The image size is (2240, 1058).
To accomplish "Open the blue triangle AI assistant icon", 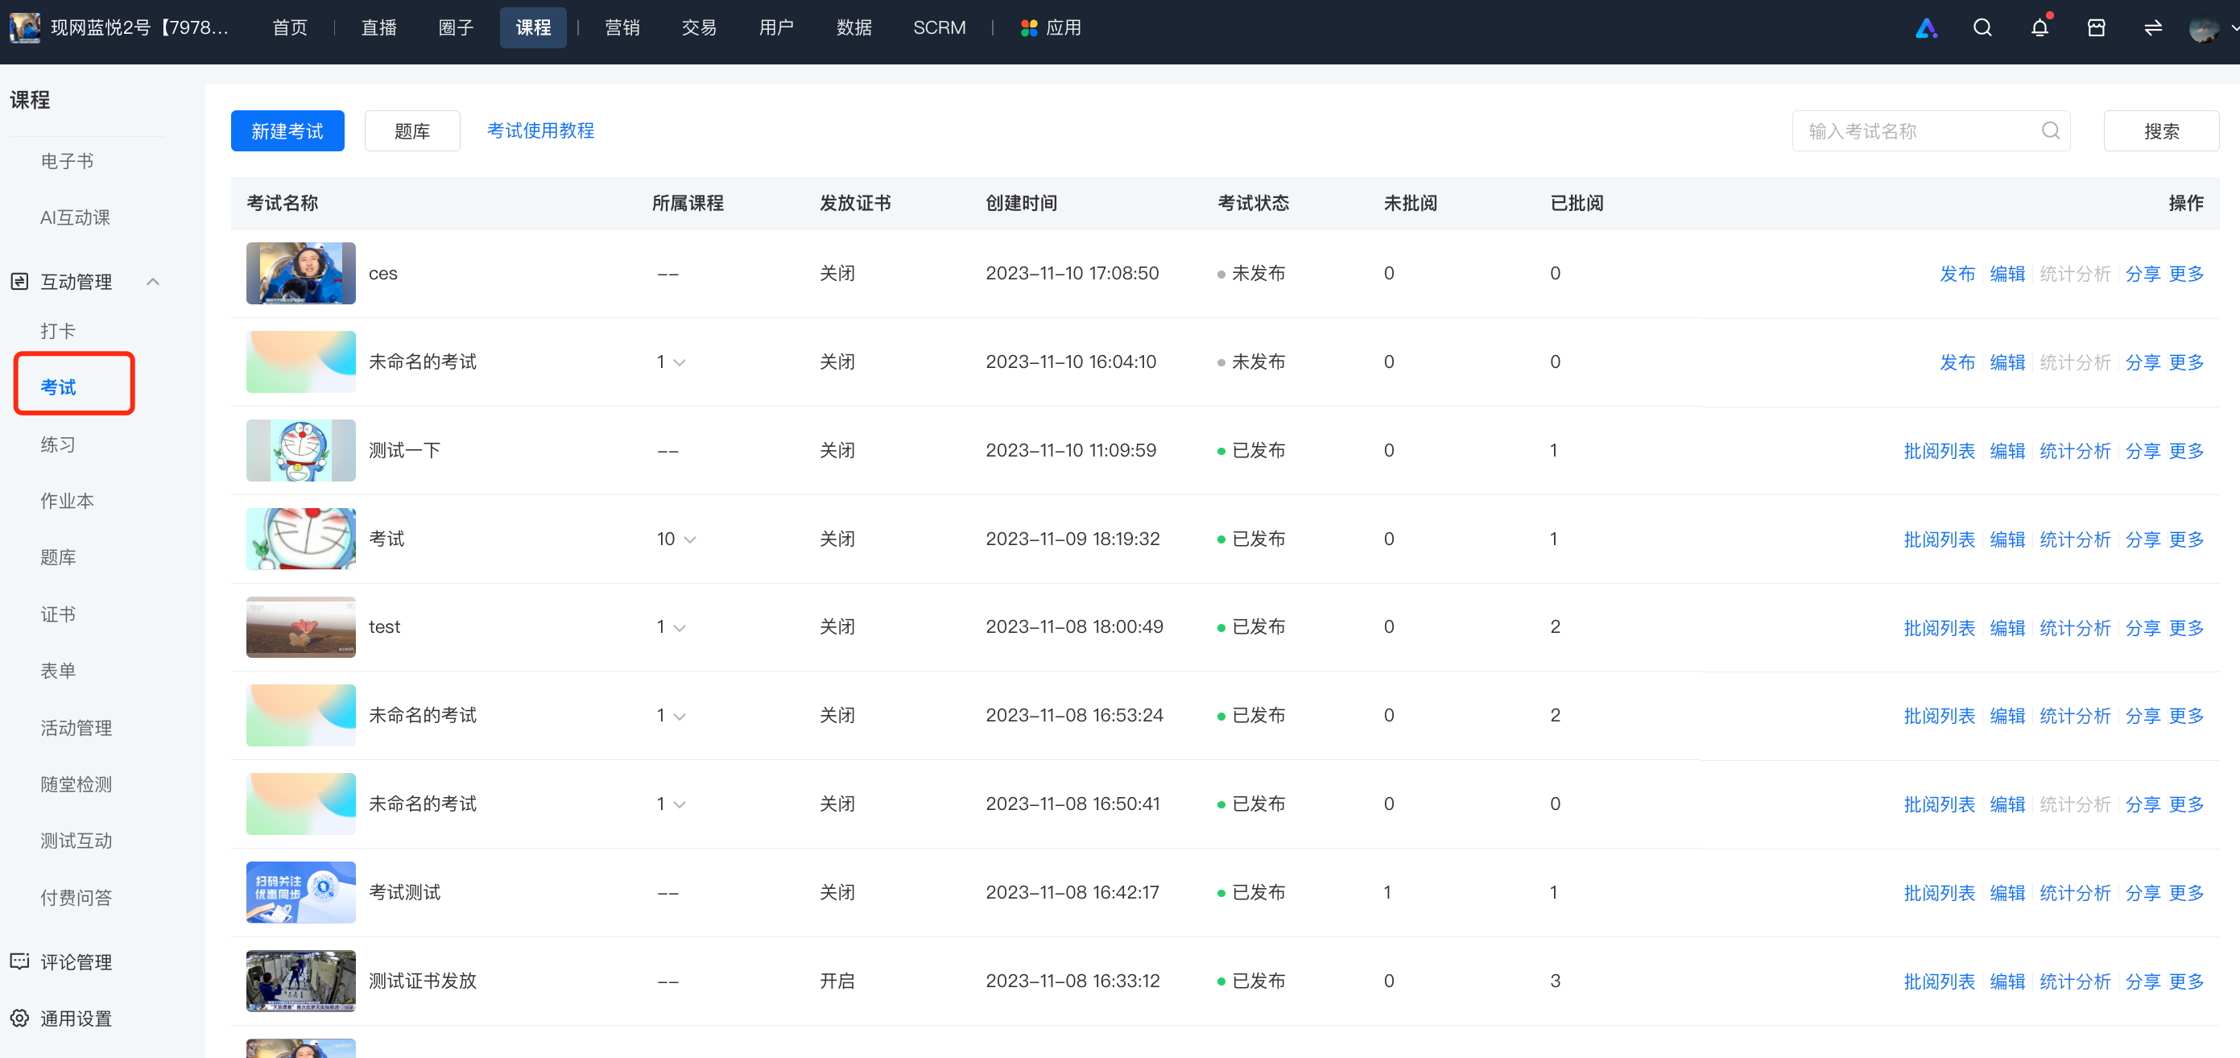I will pyautogui.click(x=1926, y=28).
